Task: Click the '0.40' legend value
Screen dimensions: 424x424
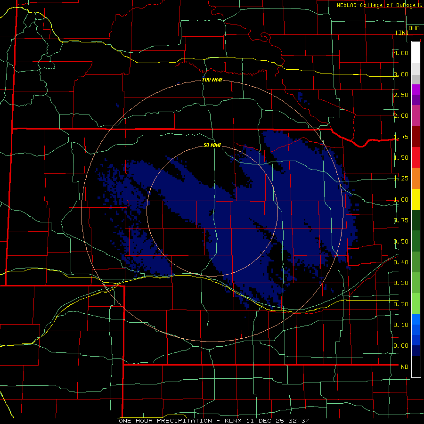Action: point(401,262)
